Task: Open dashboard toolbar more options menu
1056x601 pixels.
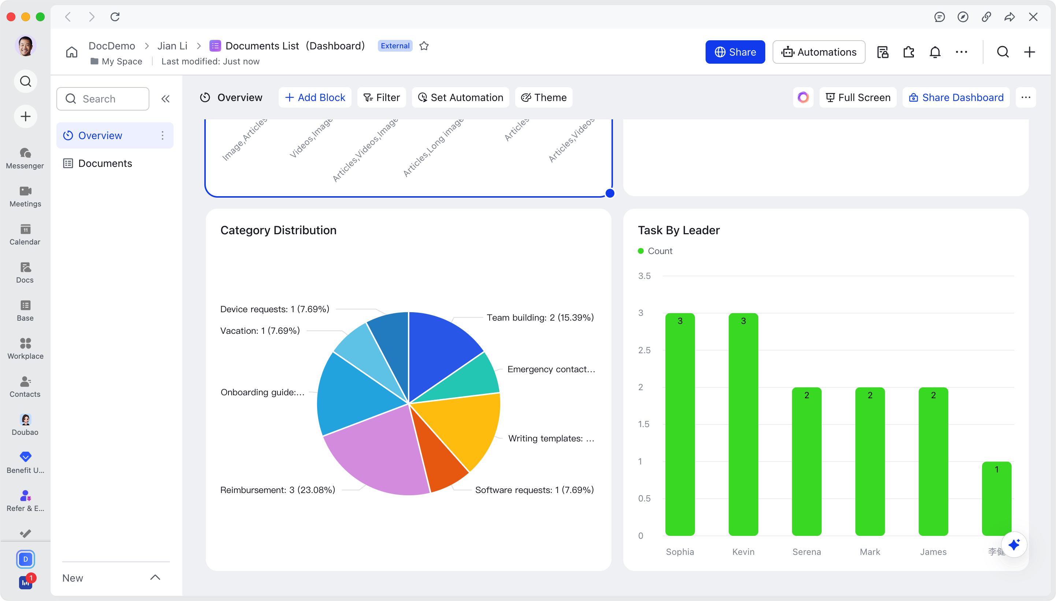Action: pos(1026,97)
